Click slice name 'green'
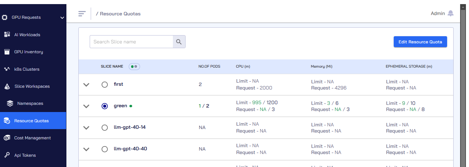The image size is (469, 167). point(121,106)
